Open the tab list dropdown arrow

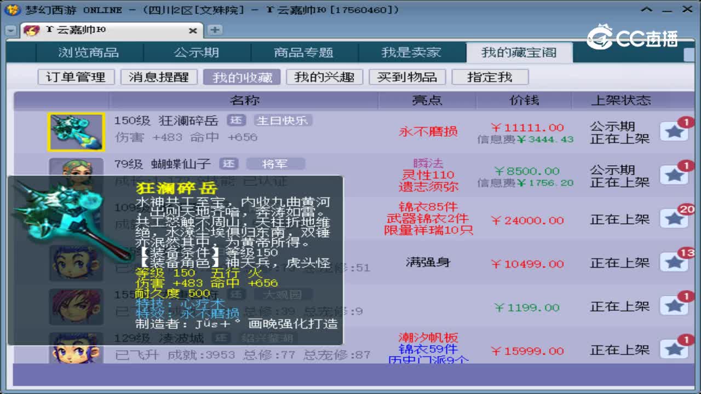(x=11, y=31)
